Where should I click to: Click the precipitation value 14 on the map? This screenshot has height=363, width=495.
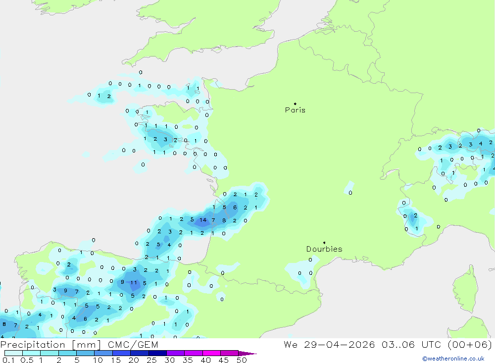pyautogui.click(x=202, y=220)
